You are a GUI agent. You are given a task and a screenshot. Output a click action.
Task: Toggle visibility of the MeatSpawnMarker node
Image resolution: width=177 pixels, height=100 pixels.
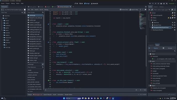(175, 30)
